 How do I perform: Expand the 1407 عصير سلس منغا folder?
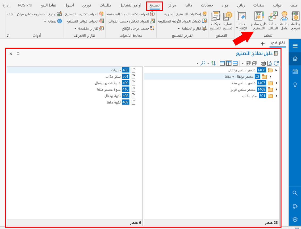pos(276,83)
